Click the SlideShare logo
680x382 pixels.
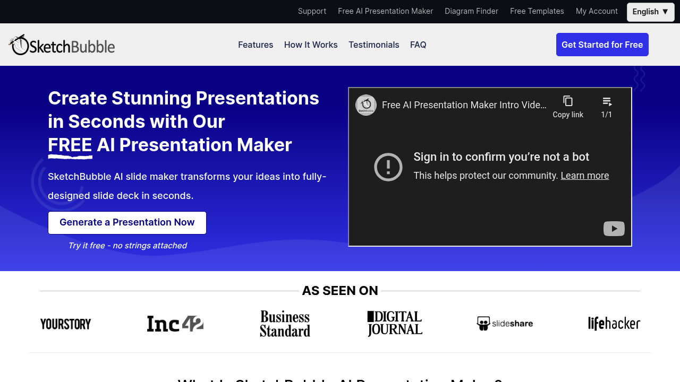click(x=504, y=323)
